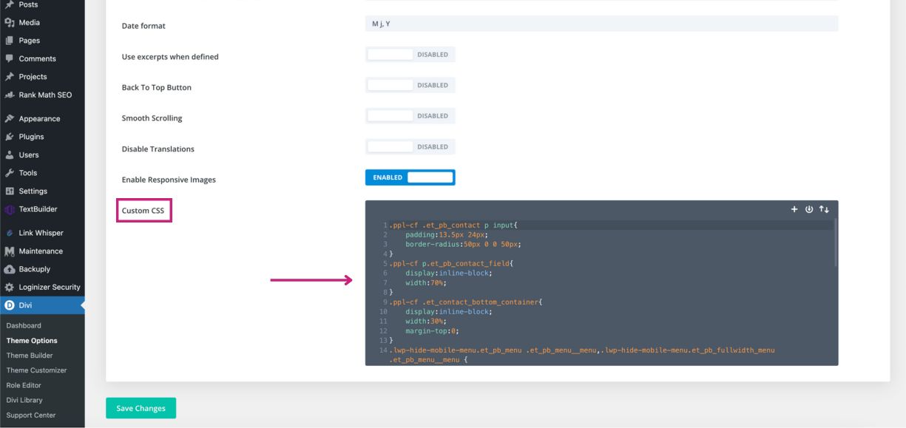Click the Comments bubble icon

tap(9, 58)
